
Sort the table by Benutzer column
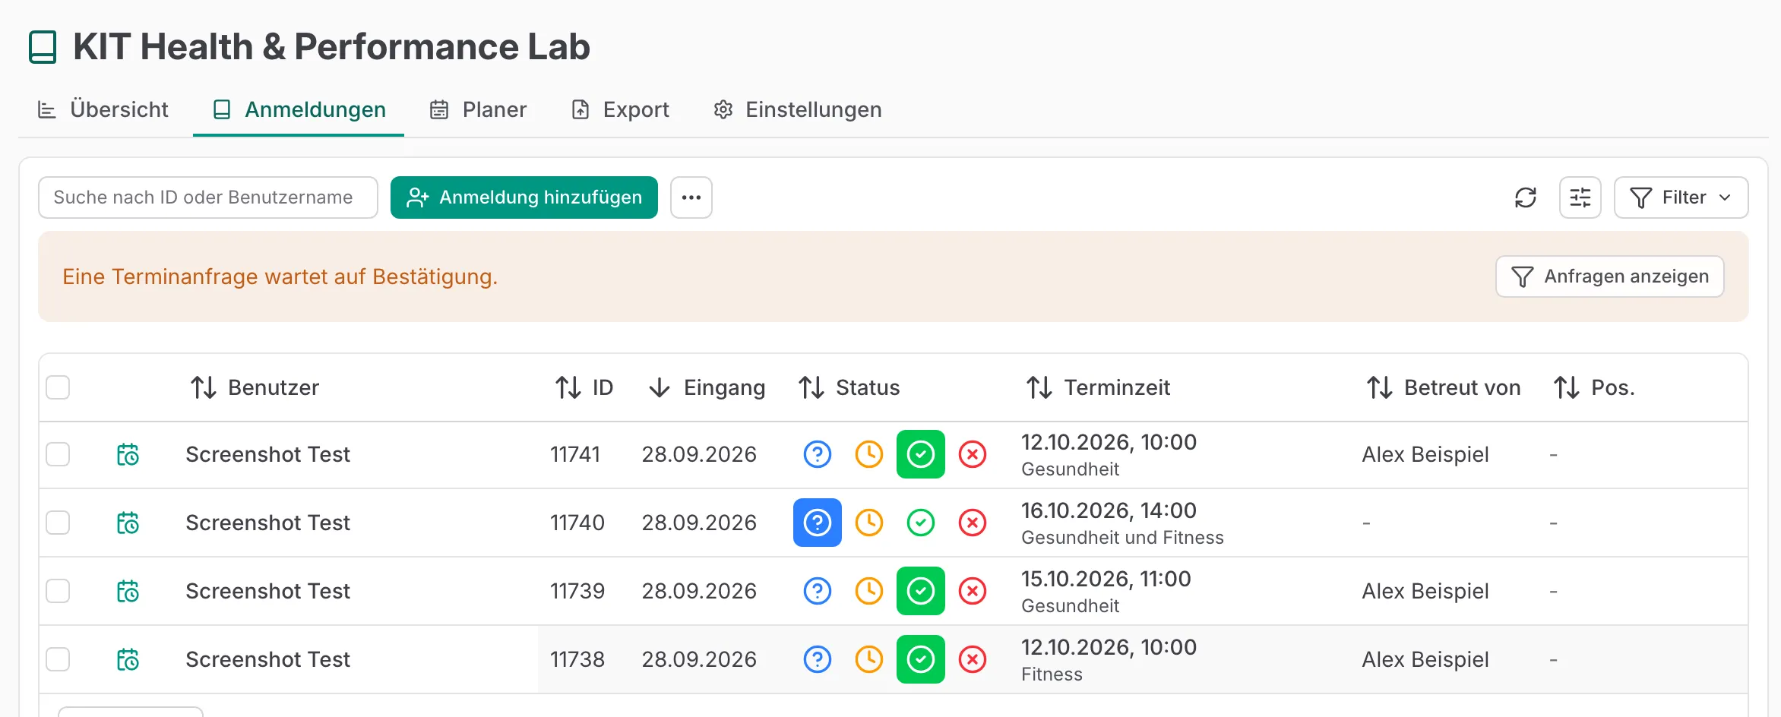point(255,387)
